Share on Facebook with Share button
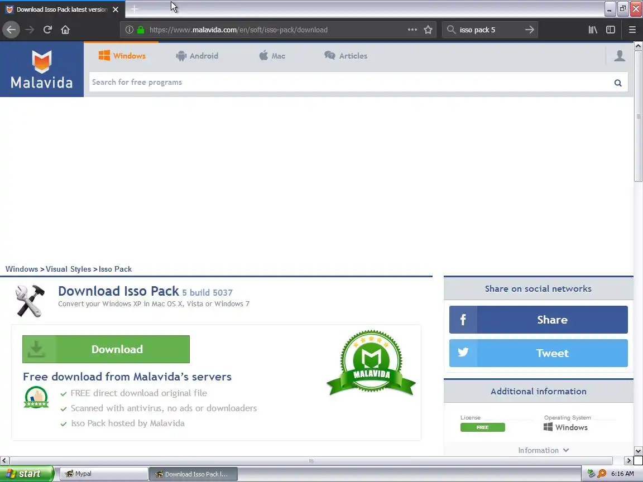The image size is (643, 482). 538,320
